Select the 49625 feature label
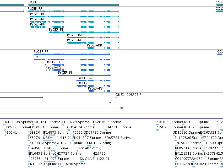 pos(78,133)
